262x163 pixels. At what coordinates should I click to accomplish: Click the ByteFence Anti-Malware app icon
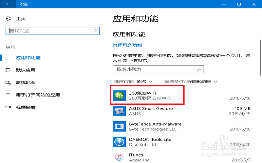[x=119, y=126]
